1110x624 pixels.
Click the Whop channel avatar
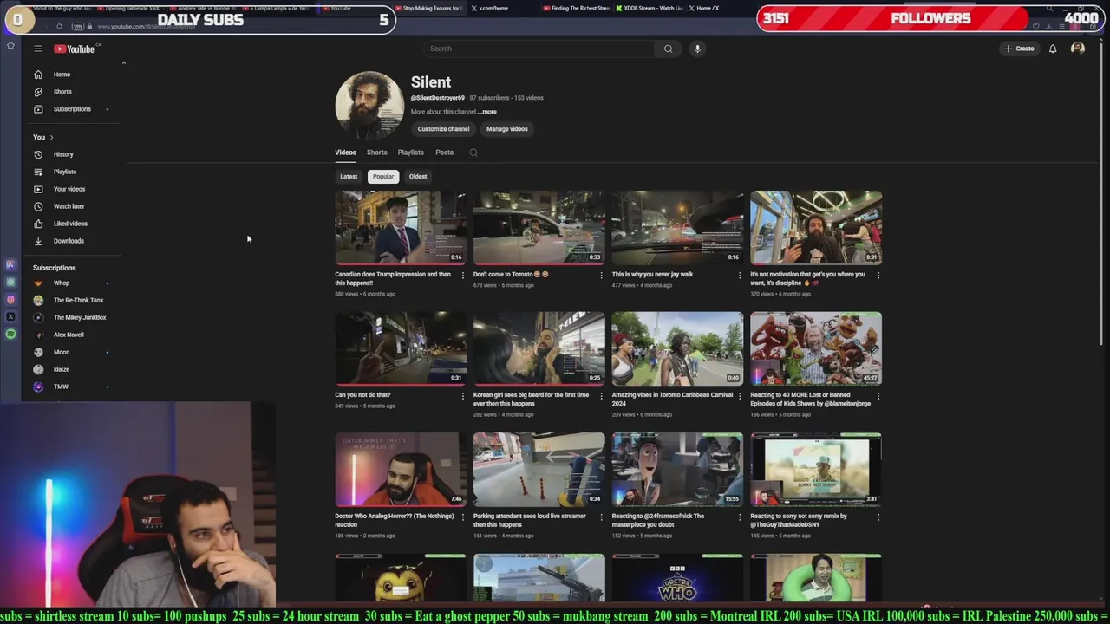coord(38,283)
